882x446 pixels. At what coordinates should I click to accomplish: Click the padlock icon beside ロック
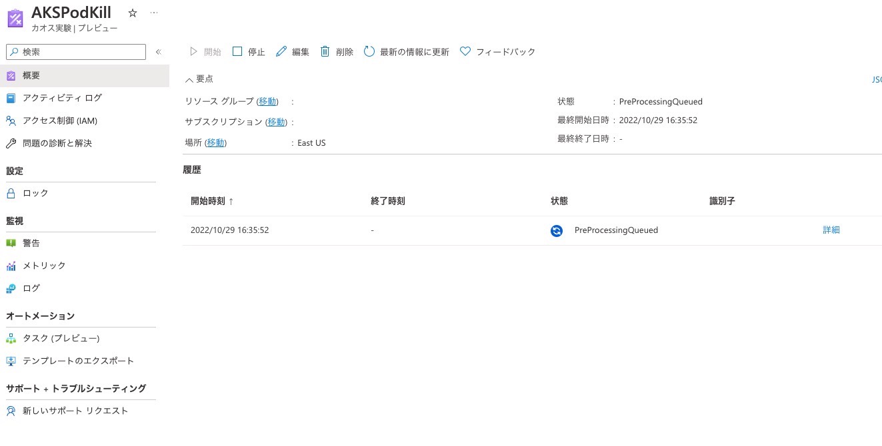point(11,193)
